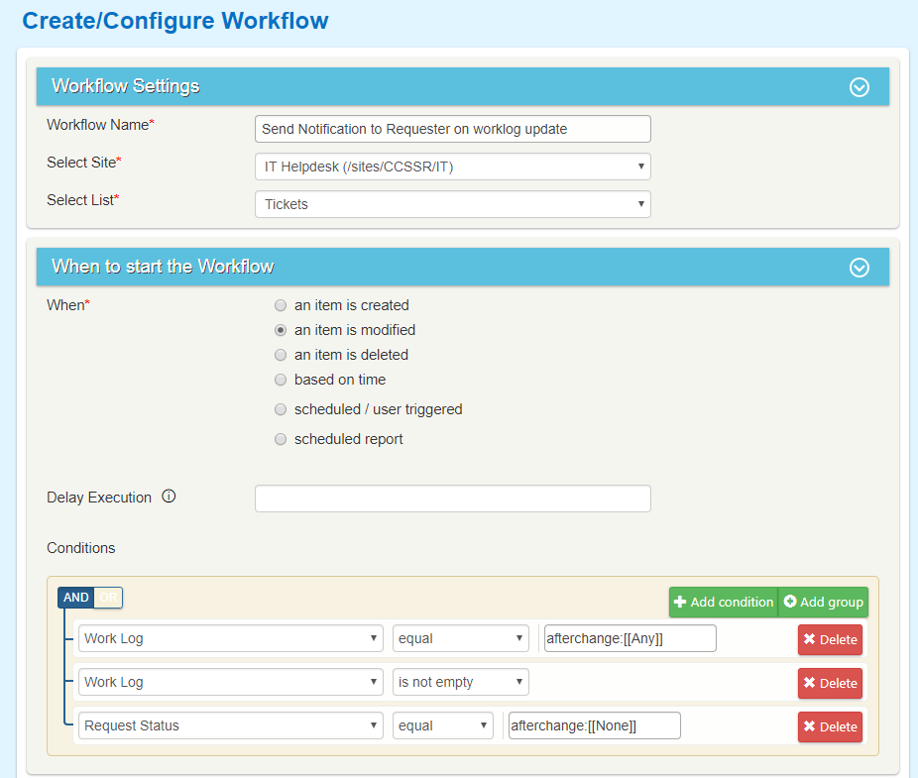
Task: Collapse the When to start the Workflow section
Action: 859,267
